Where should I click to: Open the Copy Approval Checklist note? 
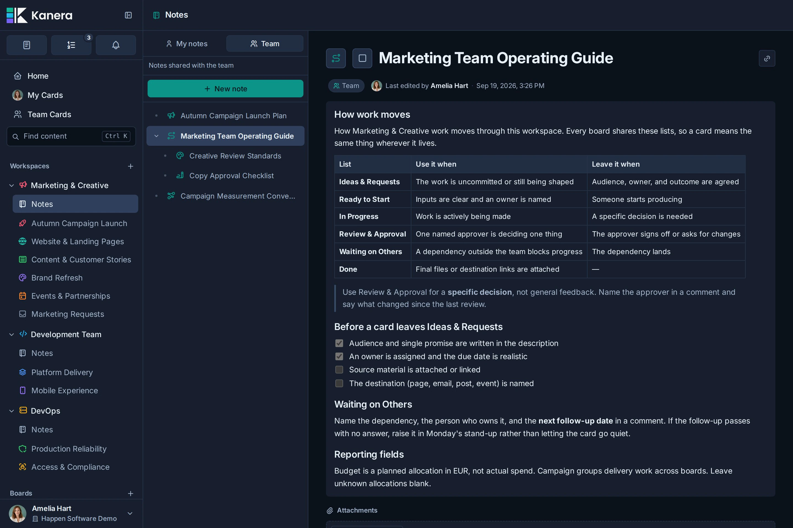pos(230,176)
